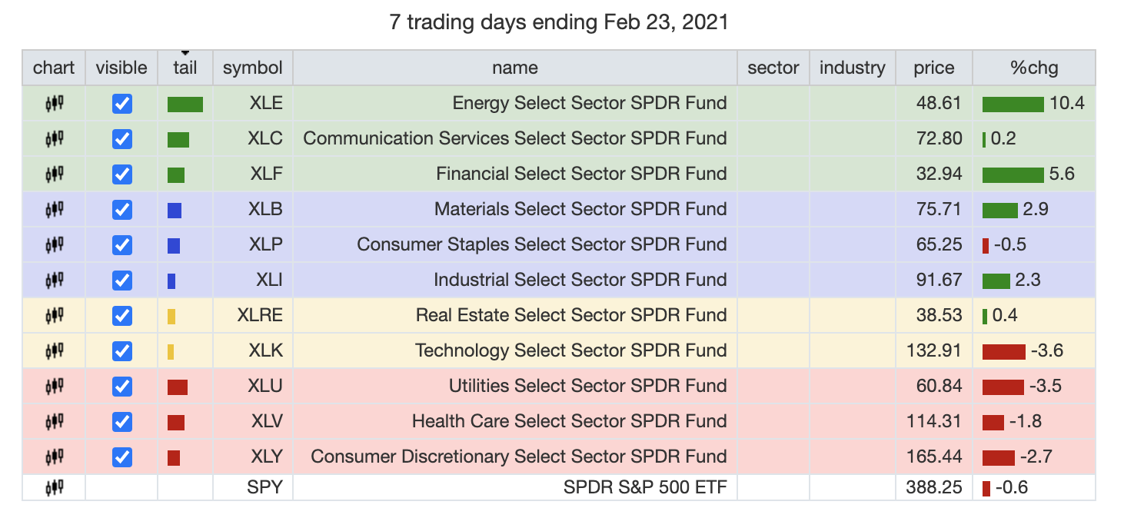
Task: Sort by %chg column header
Action: tap(1034, 68)
